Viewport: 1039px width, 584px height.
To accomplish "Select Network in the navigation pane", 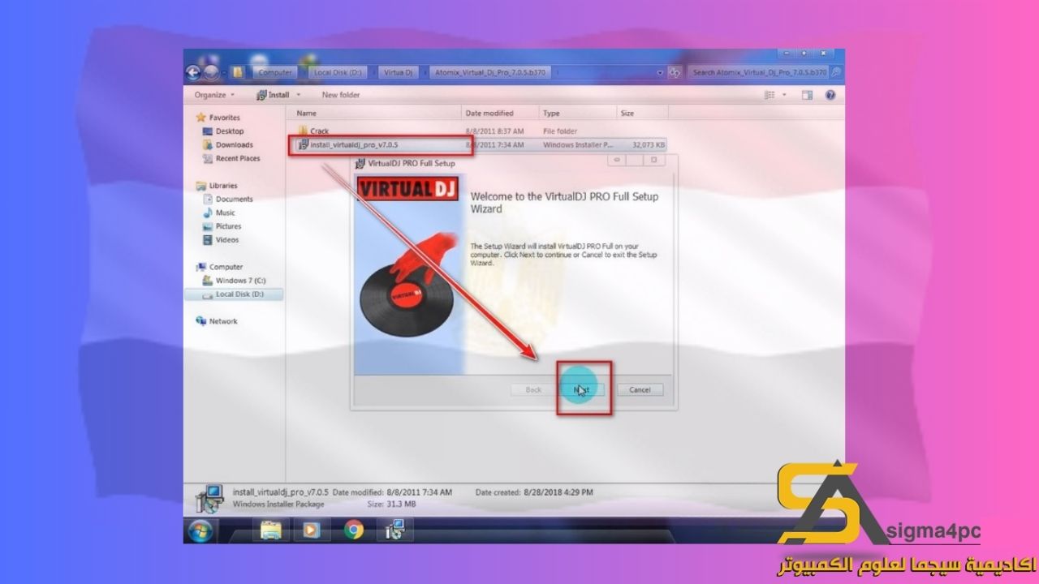I will 223,321.
